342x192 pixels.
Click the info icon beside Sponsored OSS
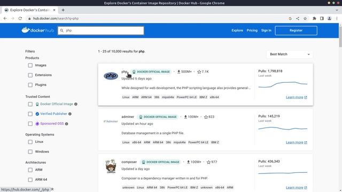[x=66, y=124]
